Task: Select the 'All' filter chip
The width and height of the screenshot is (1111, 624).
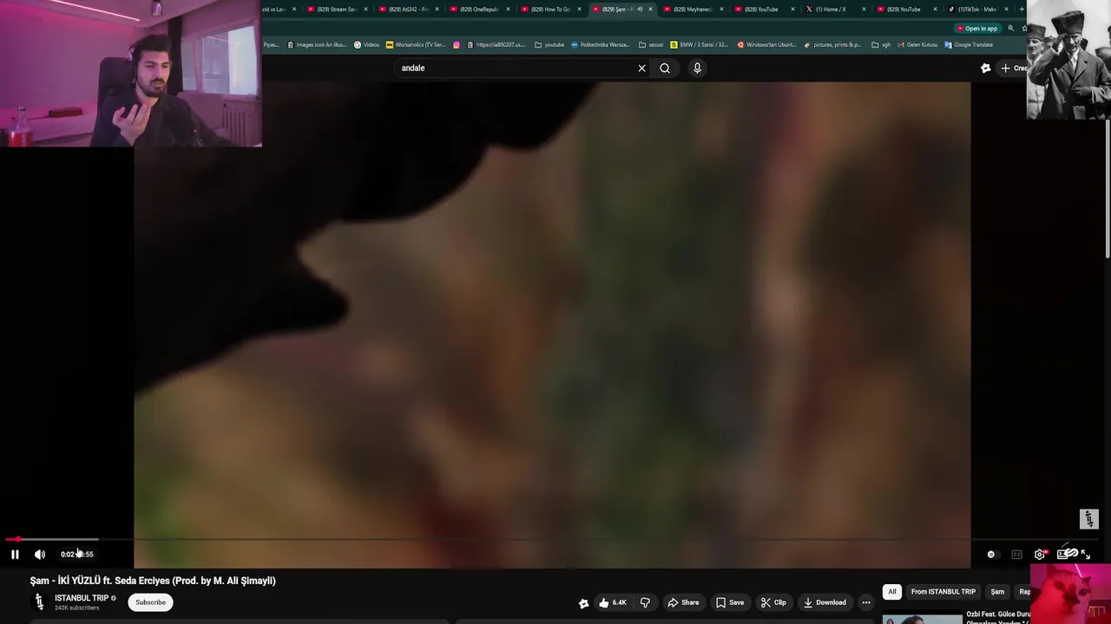Action: coord(891,592)
